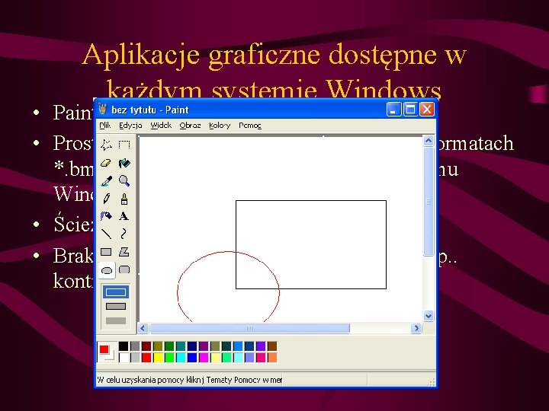Viewport: 549px width, 411px height.
Task: Click the current foreground color box
Action: 104,349
